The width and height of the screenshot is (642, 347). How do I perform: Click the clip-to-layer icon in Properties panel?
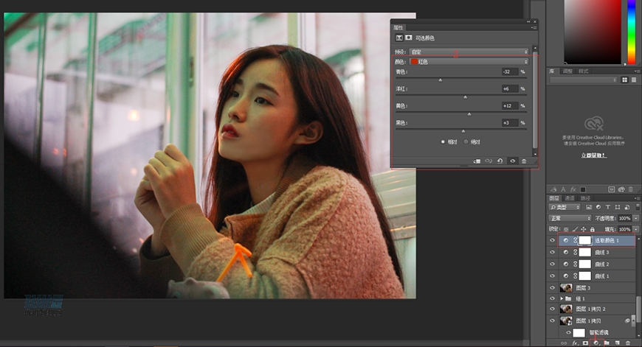tap(477, 161)
